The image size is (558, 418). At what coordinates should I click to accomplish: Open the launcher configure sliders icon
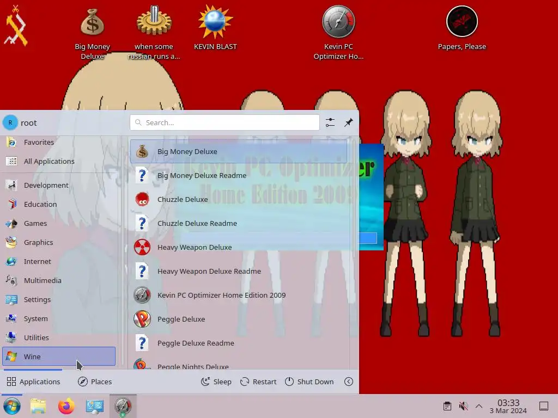point(330,122)
